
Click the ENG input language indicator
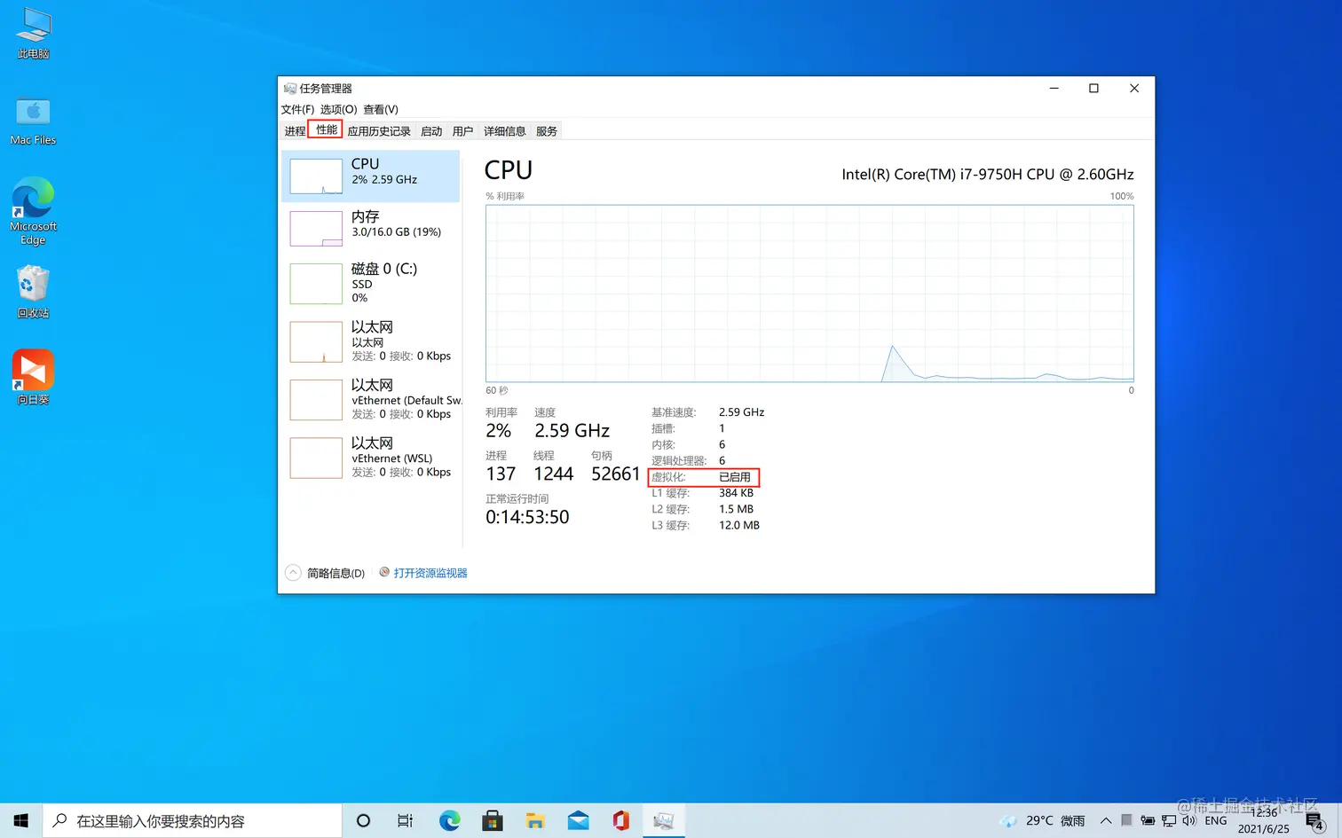tap(1216, 821)
